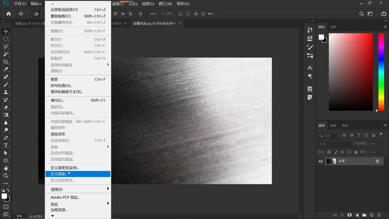Click the red color picker field
Screen dimensions: 389x219
(x=351, y=72)
